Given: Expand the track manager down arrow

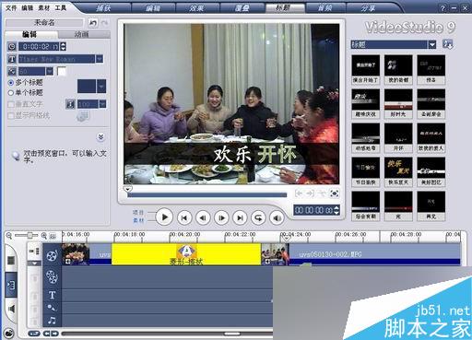Looking at the screenshot, I should (x=34, y=264).
